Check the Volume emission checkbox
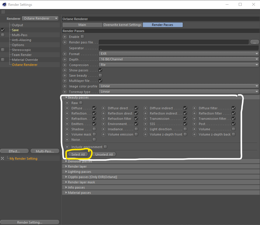 [136, 134]
